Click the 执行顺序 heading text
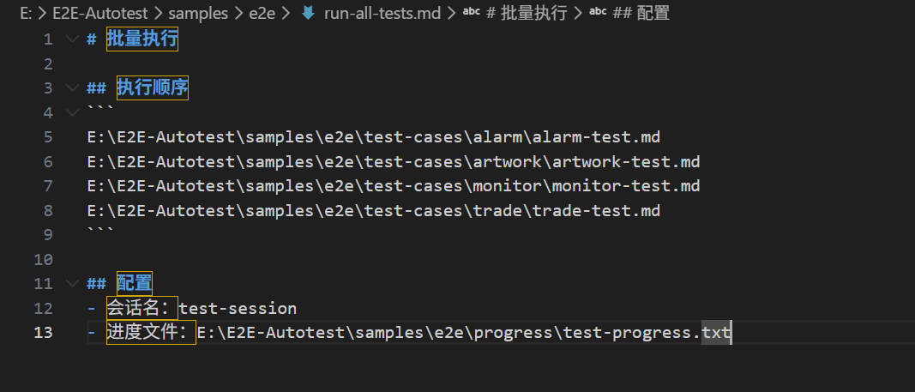The image size is (915, 392). point(153,88)
